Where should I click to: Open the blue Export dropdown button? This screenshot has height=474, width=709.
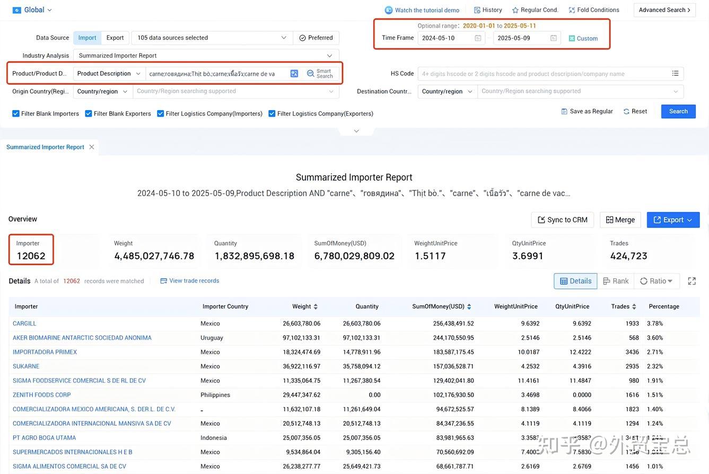pyautogui.click(x=673, y=220)
